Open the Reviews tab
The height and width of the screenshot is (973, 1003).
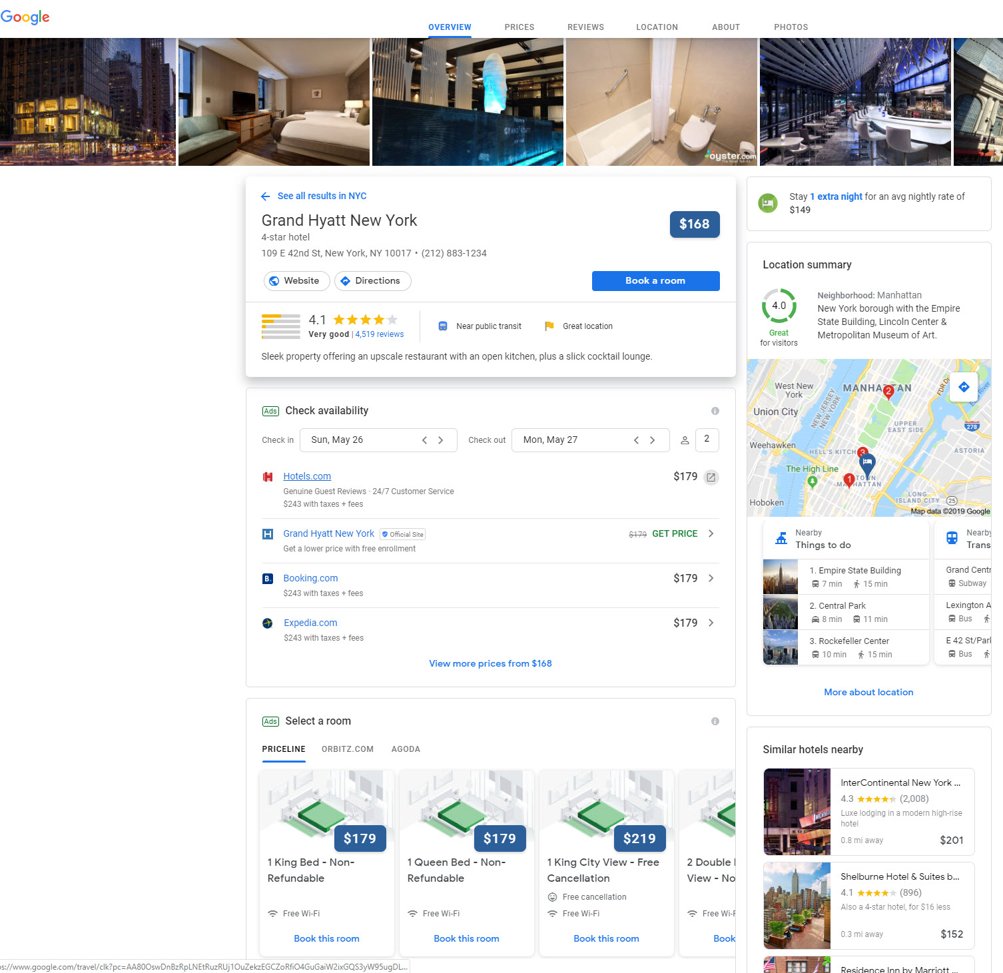pos(586,27)
